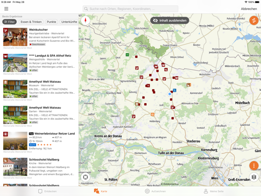Tap the Wien map label
This screenshot has height=196, width=261.
(x=215, y=178)
